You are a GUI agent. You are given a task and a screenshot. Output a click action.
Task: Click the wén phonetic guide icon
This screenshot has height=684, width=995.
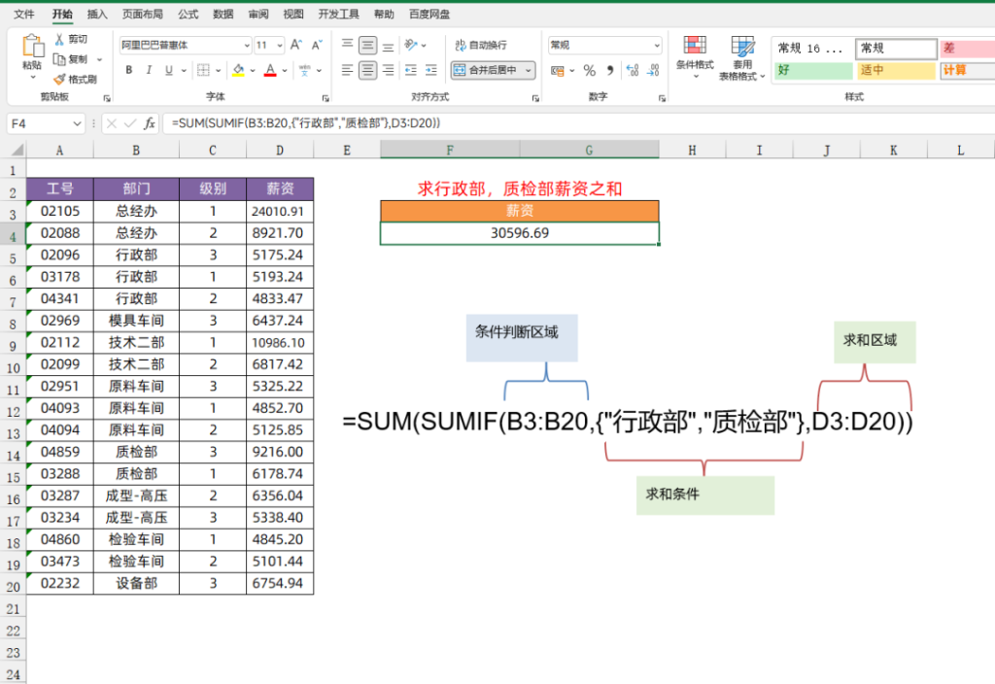click(x=304, y=70)
